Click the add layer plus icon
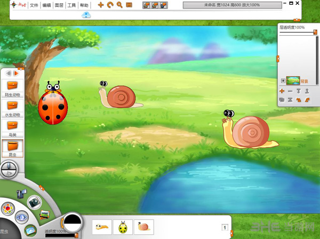Viewport: 320px width, 239px height. [x=282, y=91]
